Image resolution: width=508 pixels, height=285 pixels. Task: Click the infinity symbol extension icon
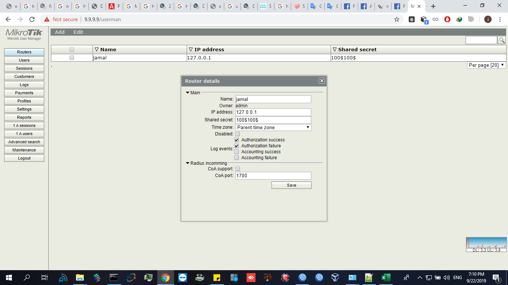tap(435, 19)
